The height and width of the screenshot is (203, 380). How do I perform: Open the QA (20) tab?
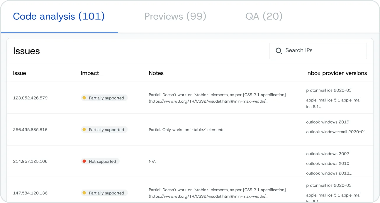click(264, 16)
